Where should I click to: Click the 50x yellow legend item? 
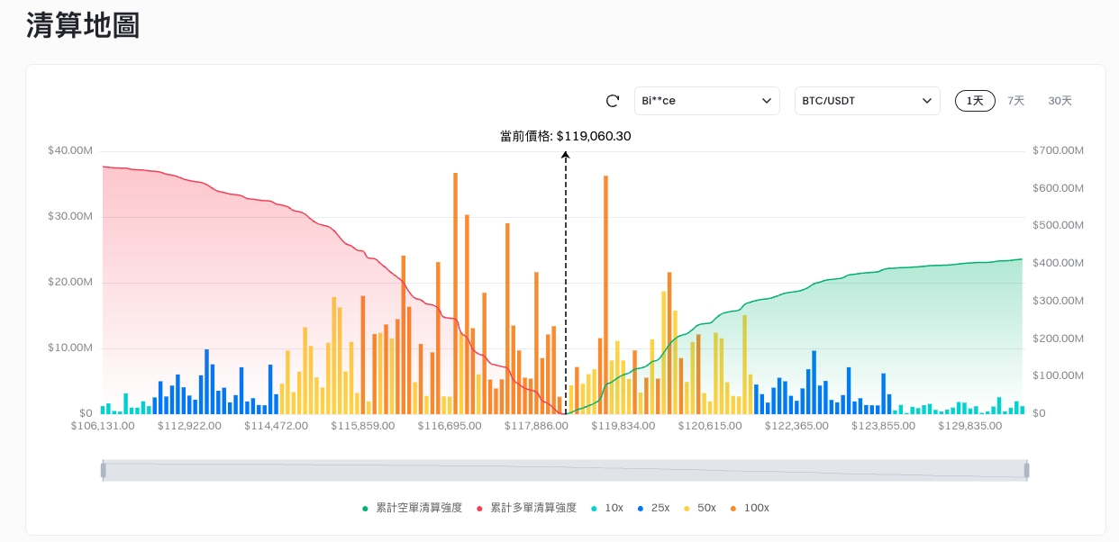point(700,508)
